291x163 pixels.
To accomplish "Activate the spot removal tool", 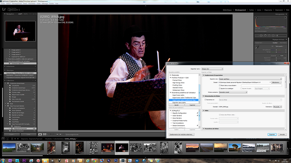I will 261,35.
